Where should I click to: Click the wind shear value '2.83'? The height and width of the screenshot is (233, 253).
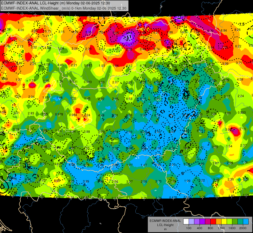coord(31,113)
